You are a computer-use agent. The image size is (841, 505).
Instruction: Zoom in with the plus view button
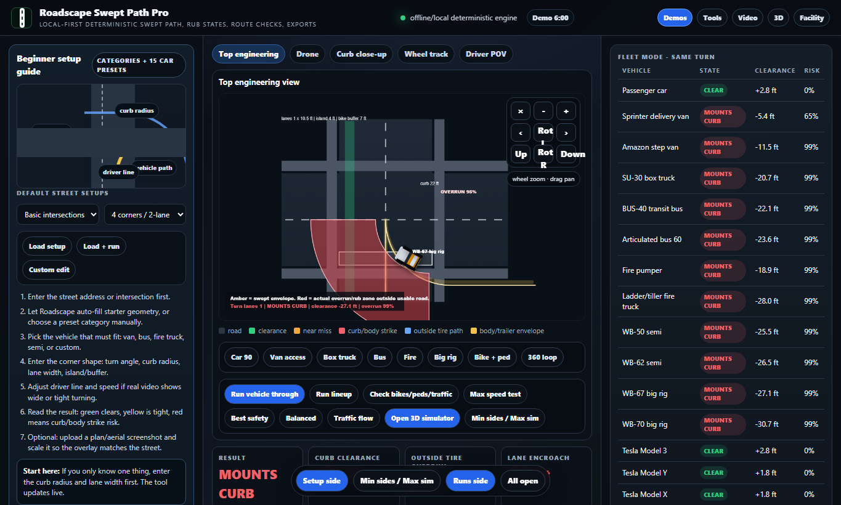pyautogui.click(x=566, y=111)
